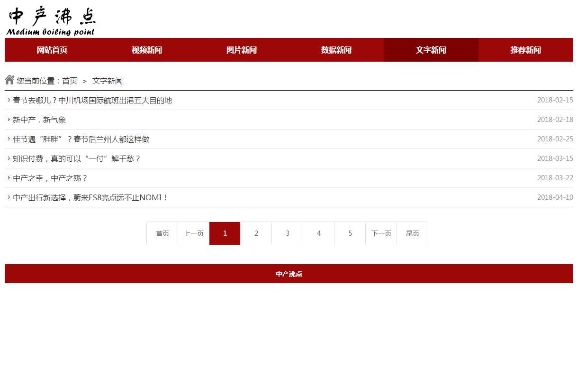Image resolution: width=578 pixels, height=371 pixels.
Task: Select the 文字新闻 navigation tab
Action: pyautogui.click(x=431, y=50)
